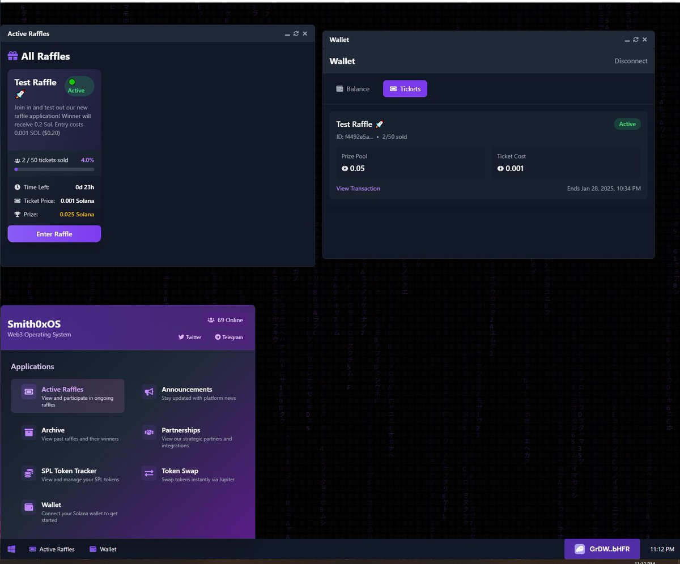680x564 pixels.
Task: Close the Wallet window
Action: [x=645, y=40]
